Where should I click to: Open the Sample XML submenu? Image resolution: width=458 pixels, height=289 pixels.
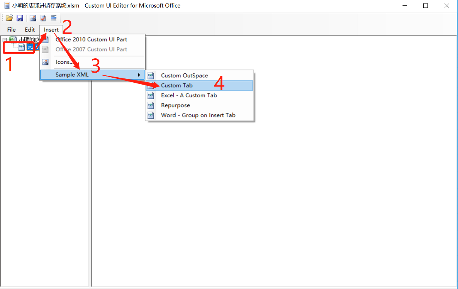tap(92, 75)
